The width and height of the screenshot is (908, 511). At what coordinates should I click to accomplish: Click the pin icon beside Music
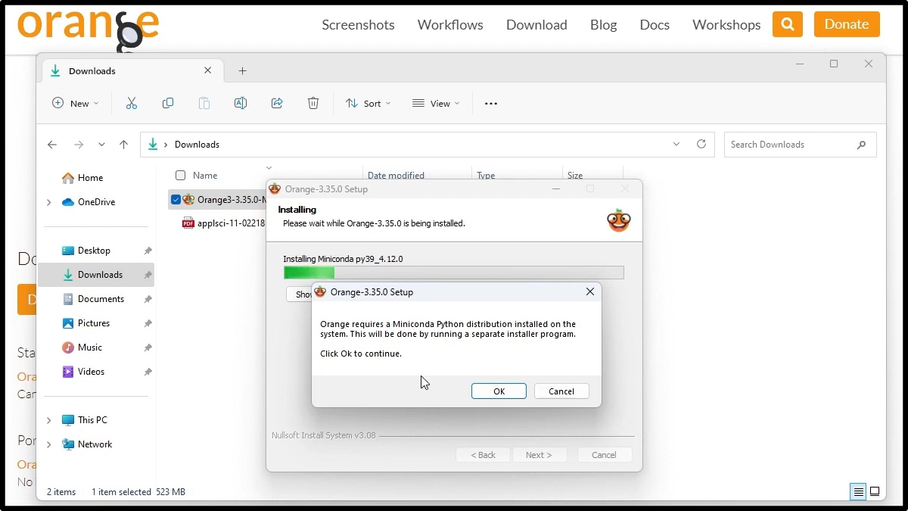(148, 347)
